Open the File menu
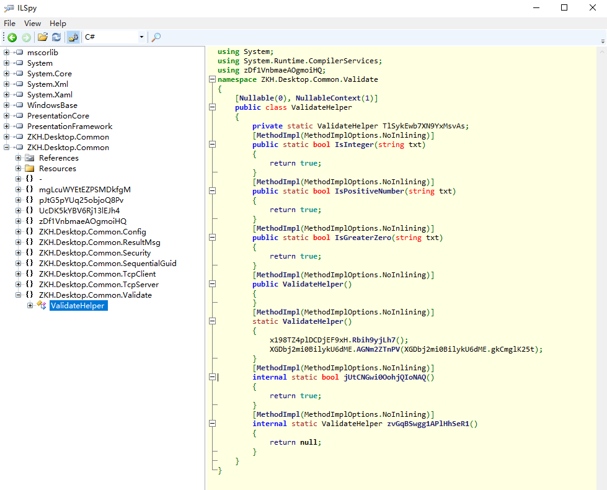 (9, 23)
